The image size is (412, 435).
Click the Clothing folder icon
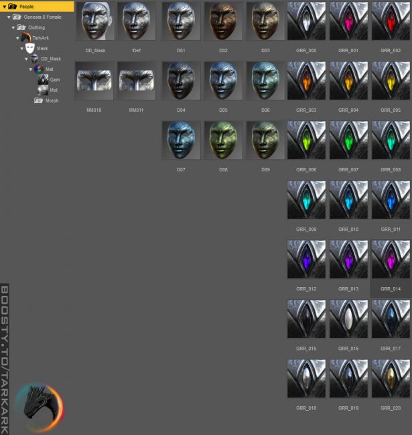[21, 27]
